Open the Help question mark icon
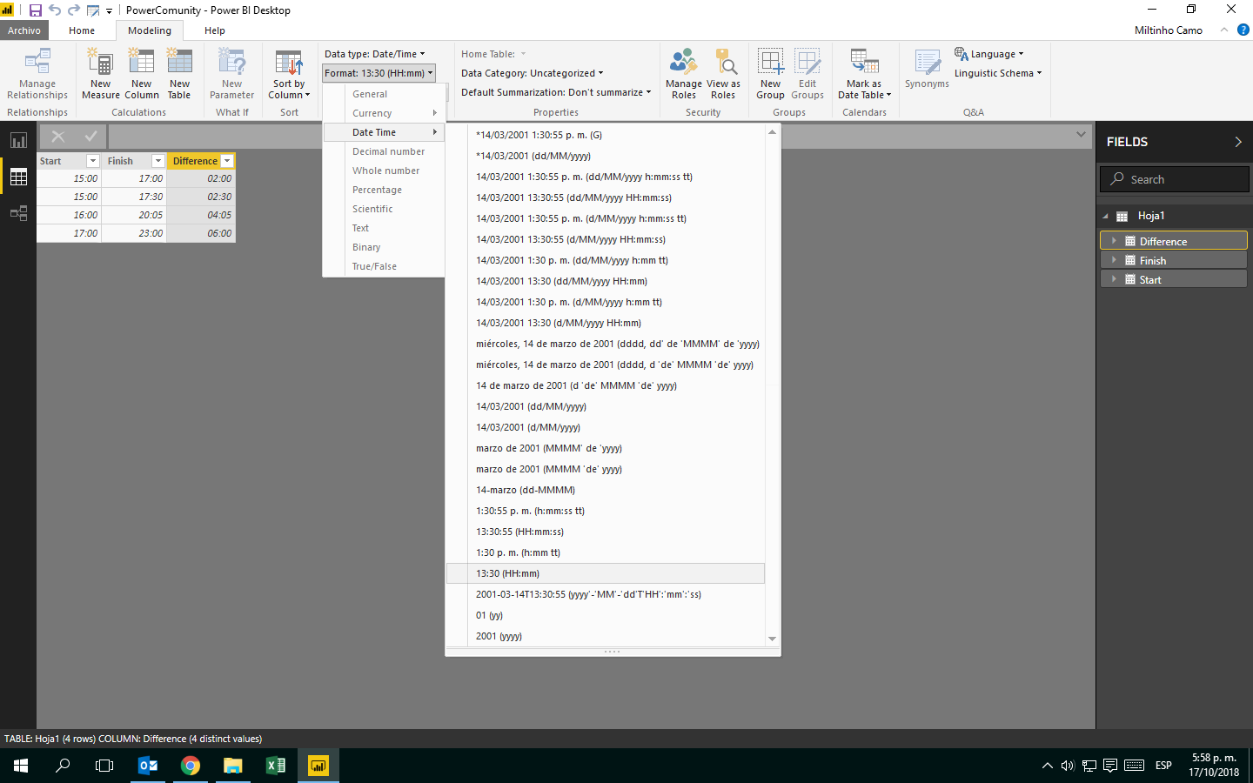Screen dimensions: 1253x783 tap(1243, 30)
